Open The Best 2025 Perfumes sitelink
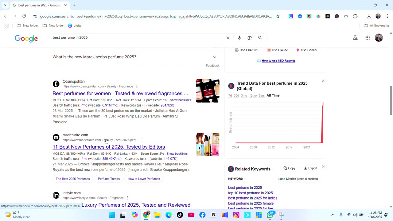The width and height of the screenshot is (393, 221). [x=73, y=179]
